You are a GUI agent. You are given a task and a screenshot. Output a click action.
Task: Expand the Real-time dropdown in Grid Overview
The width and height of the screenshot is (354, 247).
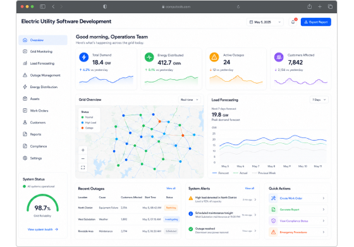click(x=190, y=100)
